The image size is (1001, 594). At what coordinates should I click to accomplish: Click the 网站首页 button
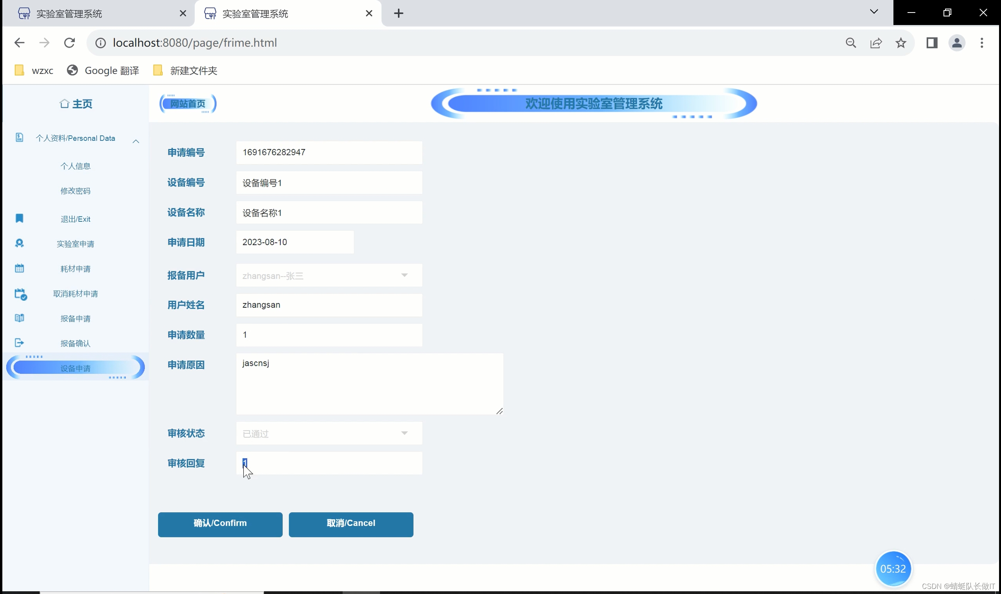188,104
